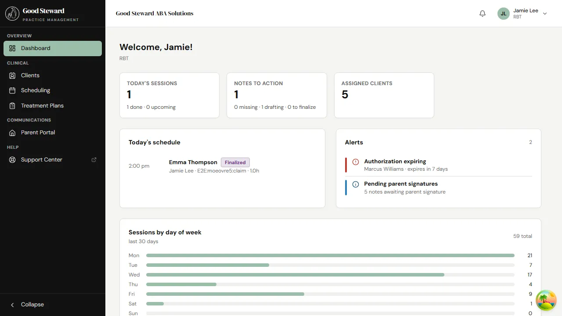Click the tropical island icon in the corner

546,300
